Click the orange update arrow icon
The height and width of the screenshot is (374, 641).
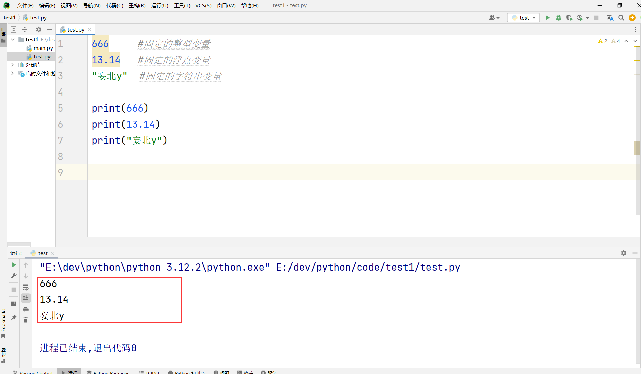pos(632,18)
